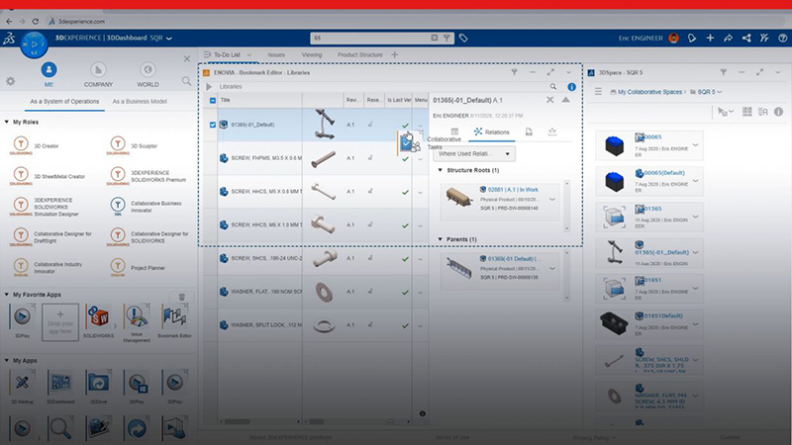Screen dimensions: 792x445
Task: Switch to the Viewing tab
Action: (x=312, y=54)
